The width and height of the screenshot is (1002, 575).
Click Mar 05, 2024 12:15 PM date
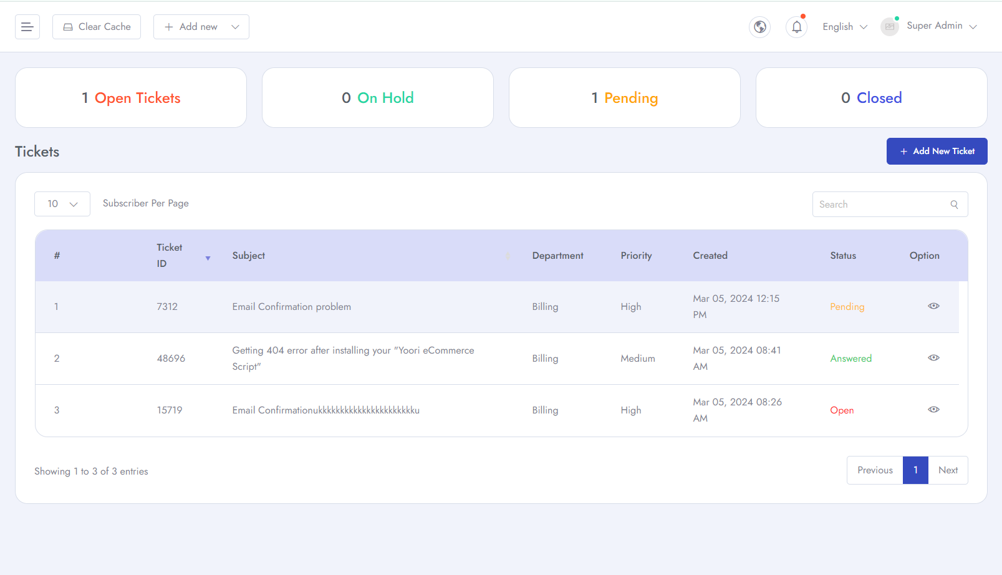pyautogui.click(x=736, y=307)
